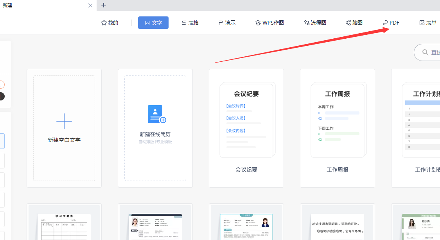This screenshot has height=240, width=440.
Task: Click the plus button to add a tab
Action: point(103,5)
